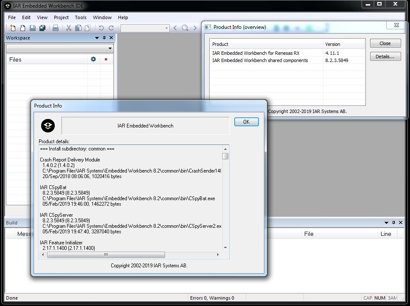Viewport: 410px width, 306px height.
Task: Open the Help menu
Action: [123, 17]
